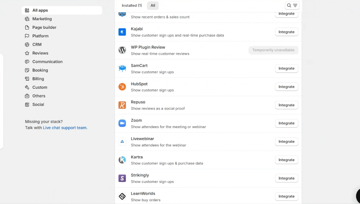Click the SamCart cart logo icon
360x204 pixels.
point(122,68)
